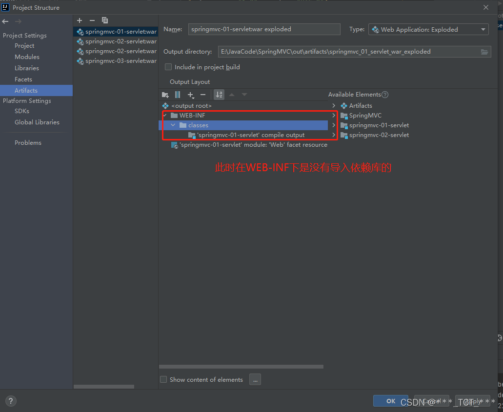The height and width of the screenshot is (412, 503).
Task: Select the <output root> row
Action: (x=244, y=106)
